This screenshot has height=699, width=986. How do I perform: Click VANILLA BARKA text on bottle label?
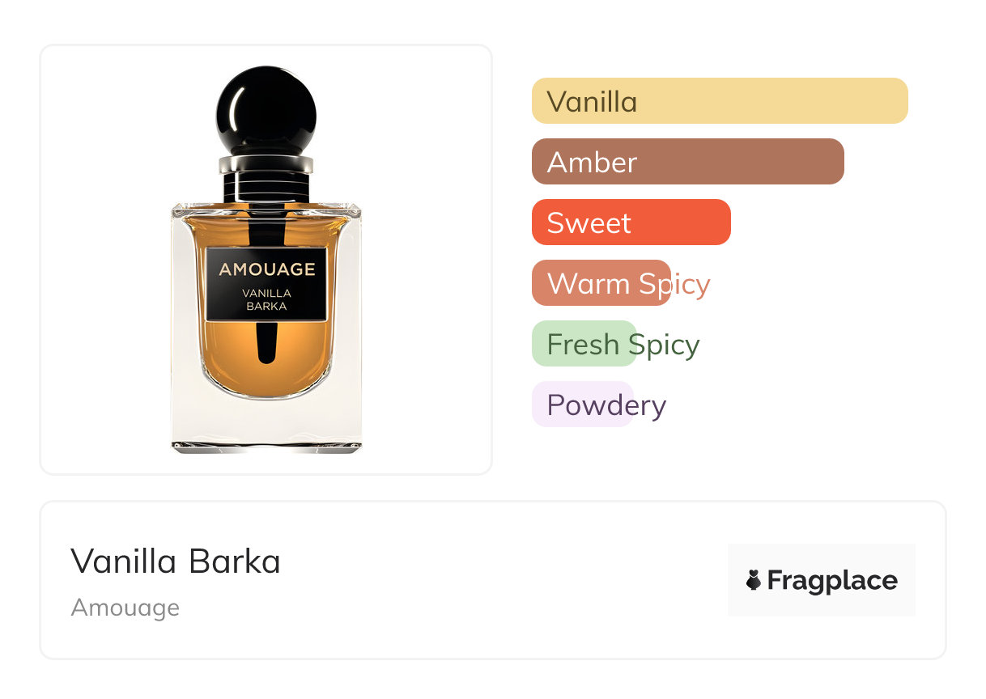[x=266, y=299]
